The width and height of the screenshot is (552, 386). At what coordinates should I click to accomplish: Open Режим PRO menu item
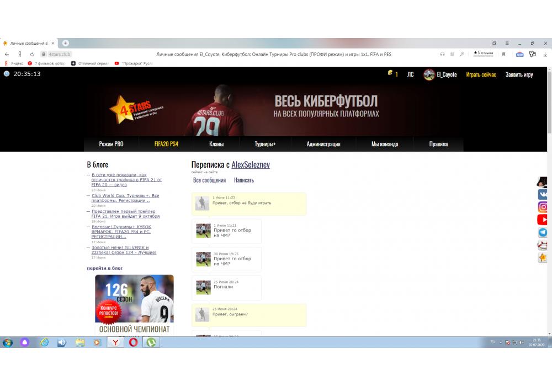pos(112,144)
